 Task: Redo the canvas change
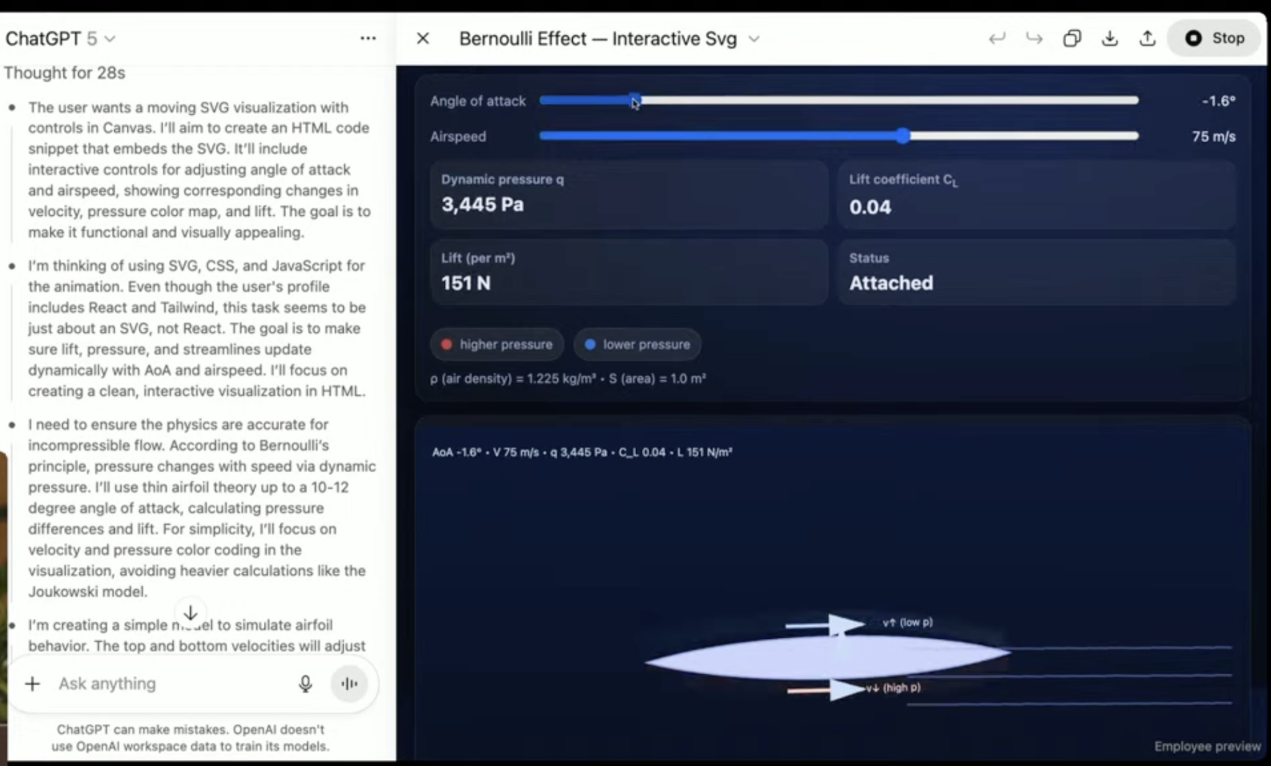tap(1034, 38)
